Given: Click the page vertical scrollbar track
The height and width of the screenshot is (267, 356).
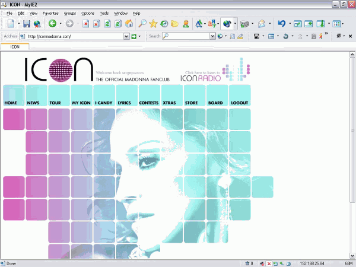Looking at the screenshot, I should pyautogui.click(x=352, y=227).
